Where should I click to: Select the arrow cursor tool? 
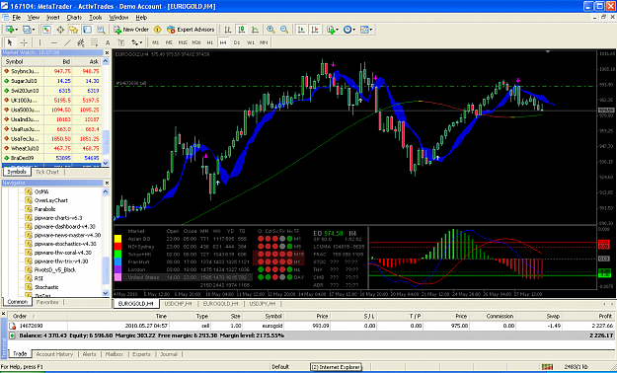tap(10, 42)
